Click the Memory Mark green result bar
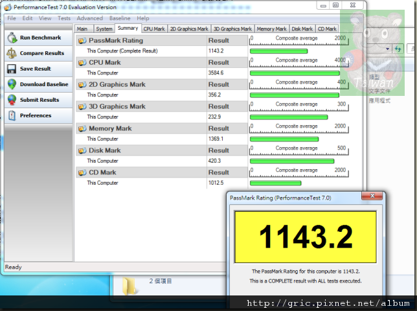This screenshot has height=311, width=417. [284, 139]
